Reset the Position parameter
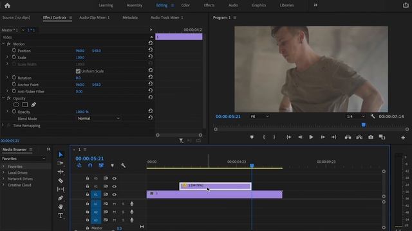412x231 pixels. (x=150, y=50)
